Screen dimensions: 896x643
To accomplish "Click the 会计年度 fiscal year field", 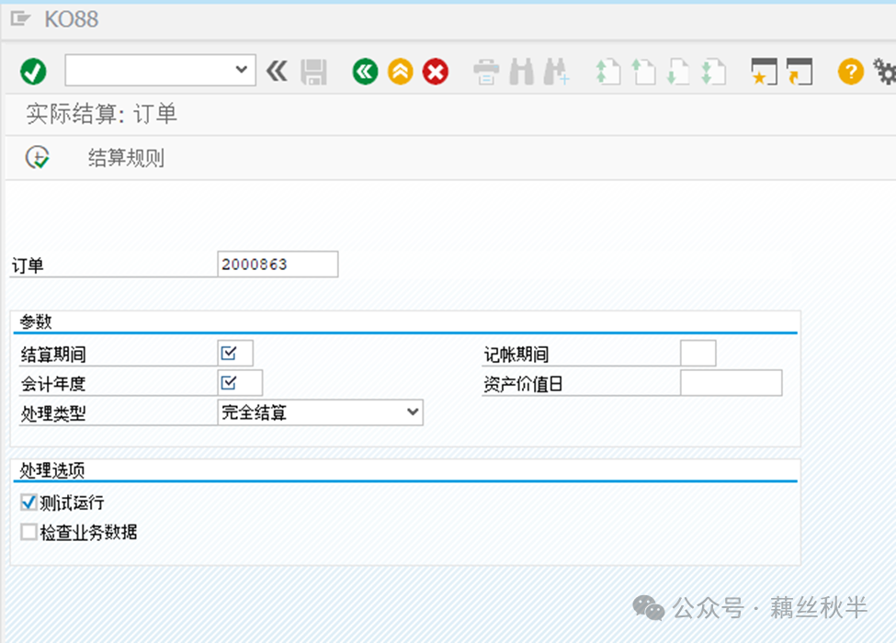I will tap(240, 383).
